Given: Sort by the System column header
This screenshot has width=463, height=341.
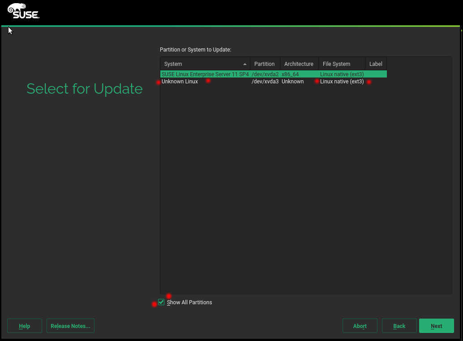Looking at the screenshot, I should point(205,64).
